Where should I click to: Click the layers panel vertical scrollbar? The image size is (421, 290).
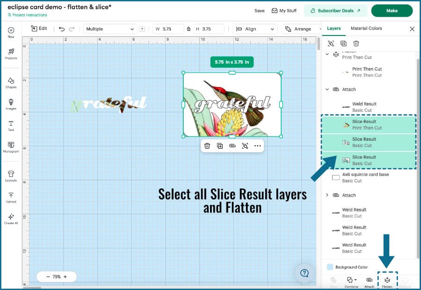[x=418, y=159]
